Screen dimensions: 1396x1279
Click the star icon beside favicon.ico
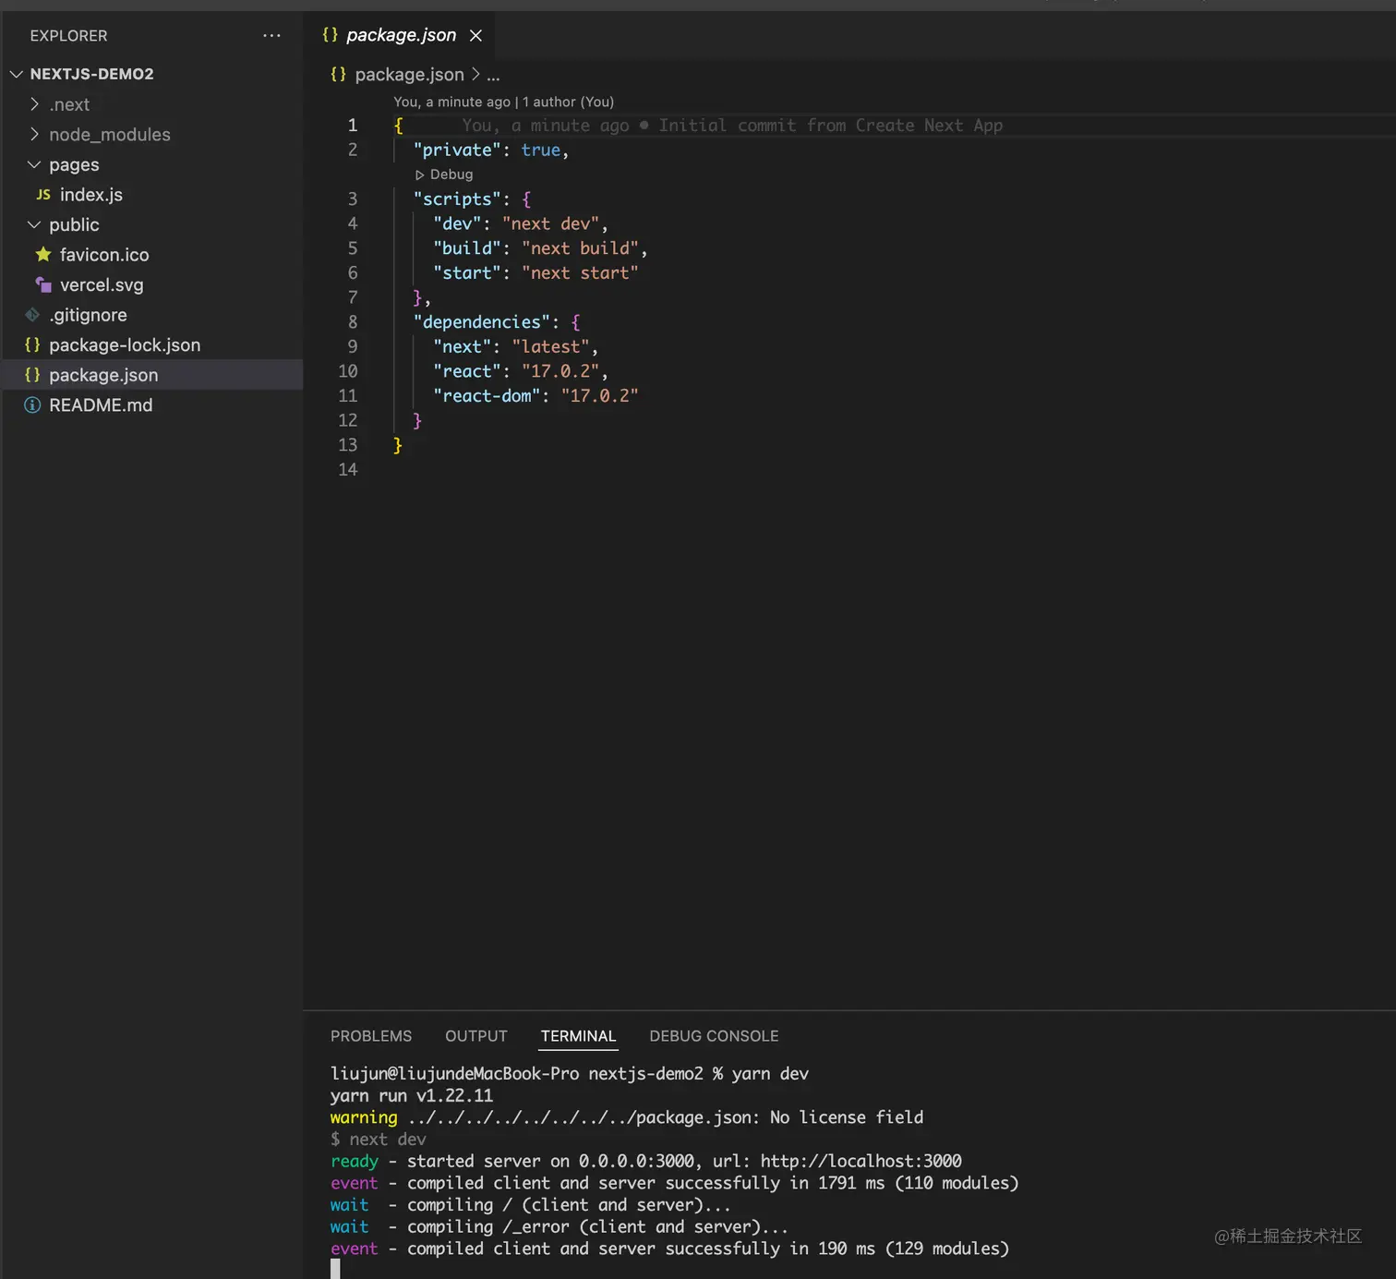click(x=43, y=254)
